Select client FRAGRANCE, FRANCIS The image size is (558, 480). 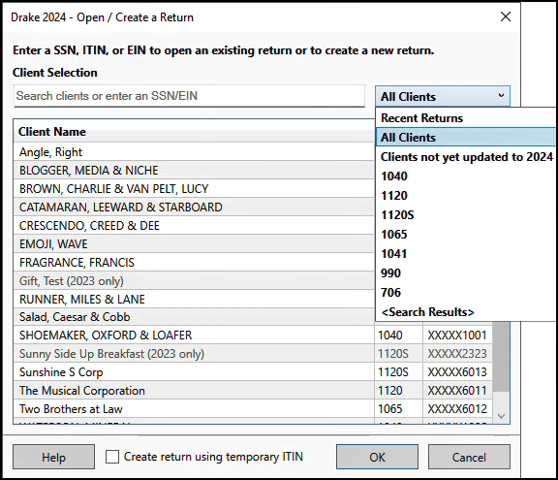coord(194,263)
